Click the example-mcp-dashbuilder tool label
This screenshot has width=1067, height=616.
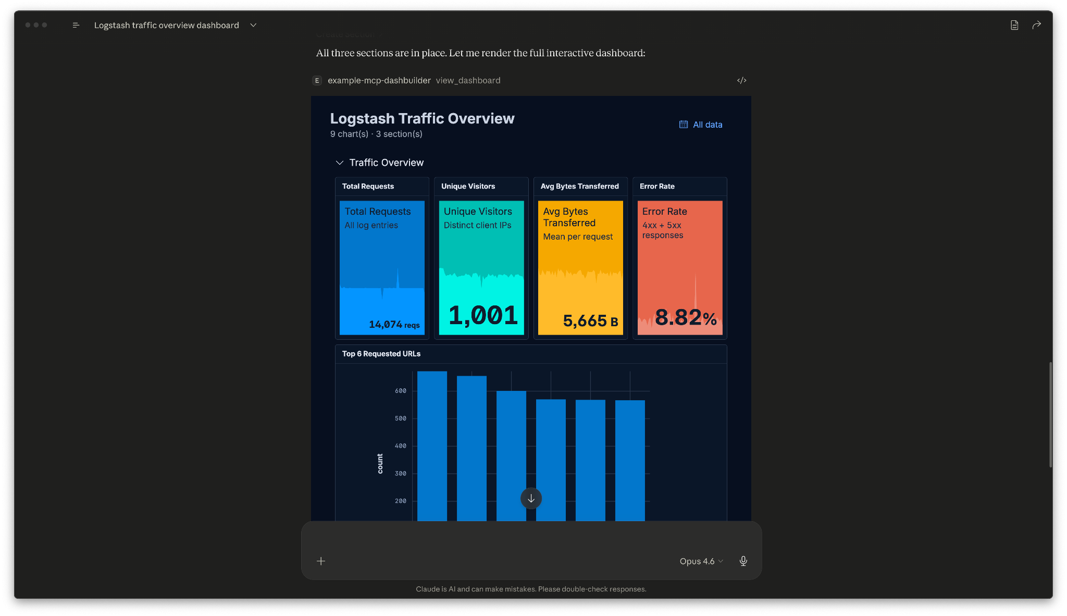click(379, 80)
